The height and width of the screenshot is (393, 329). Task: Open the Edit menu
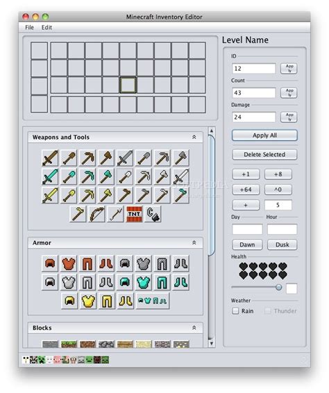coord(47,27)
